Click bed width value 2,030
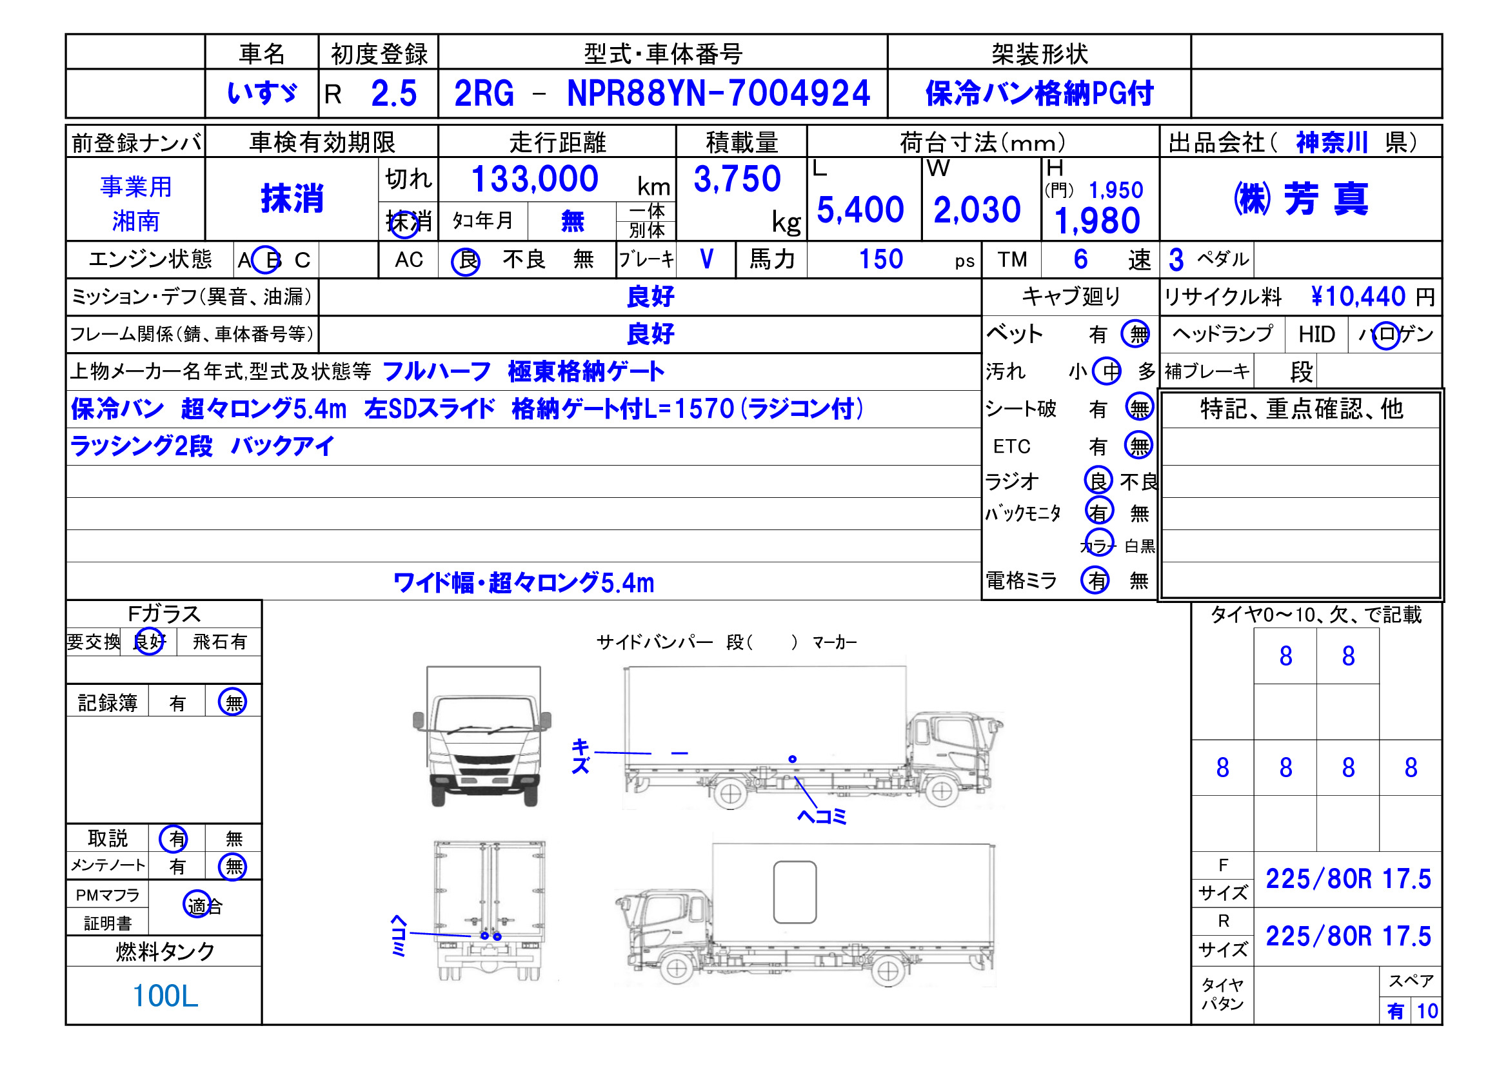Image resolution: width=1508 pixels, height=1066 pixels. pos(977,210)
